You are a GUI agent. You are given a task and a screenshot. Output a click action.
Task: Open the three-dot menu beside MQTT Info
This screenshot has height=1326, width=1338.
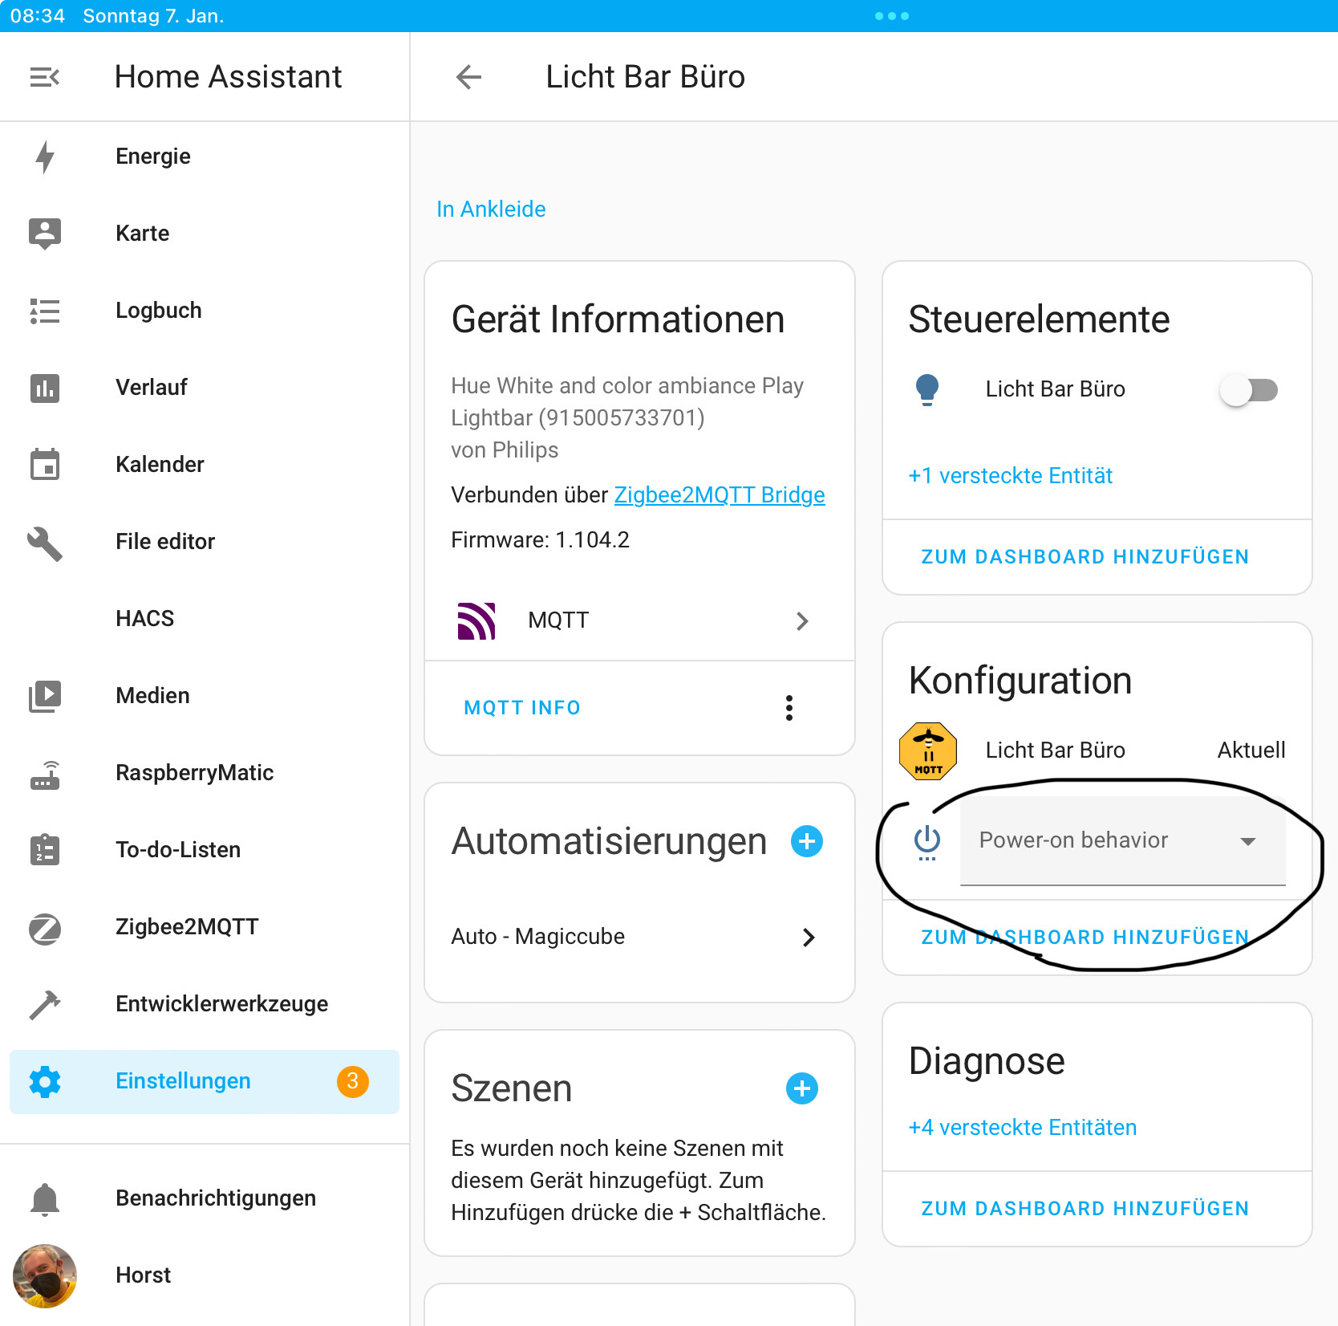point(789,708)
